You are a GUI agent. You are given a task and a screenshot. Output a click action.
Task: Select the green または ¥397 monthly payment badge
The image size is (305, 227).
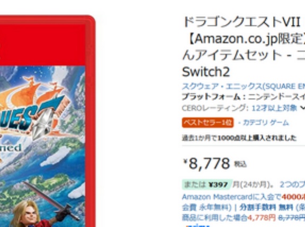pos(207,185)
